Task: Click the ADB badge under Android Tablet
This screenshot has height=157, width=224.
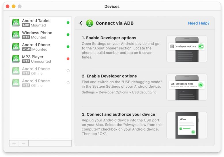Action: (26, 25)
